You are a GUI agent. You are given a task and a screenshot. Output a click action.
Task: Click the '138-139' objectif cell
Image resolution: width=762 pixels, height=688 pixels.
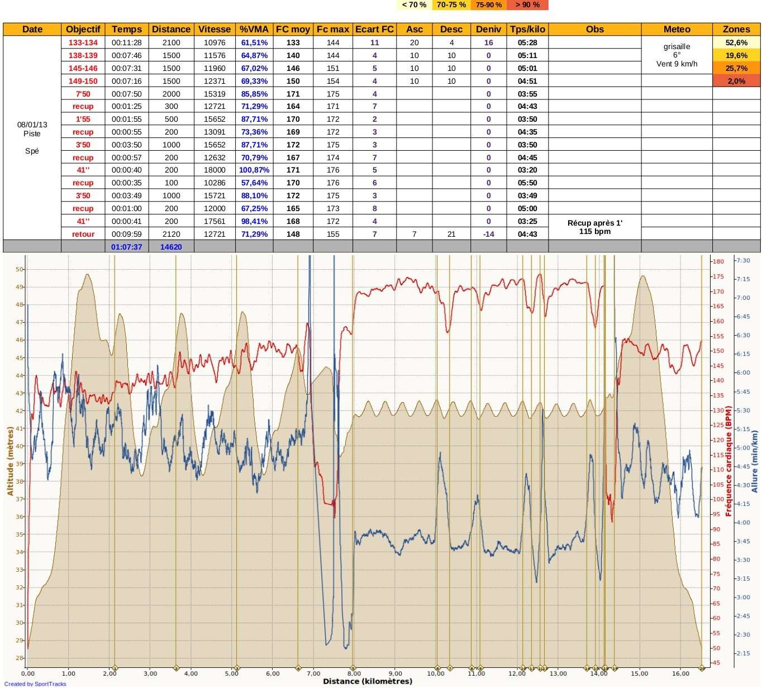tap(83, 55)
